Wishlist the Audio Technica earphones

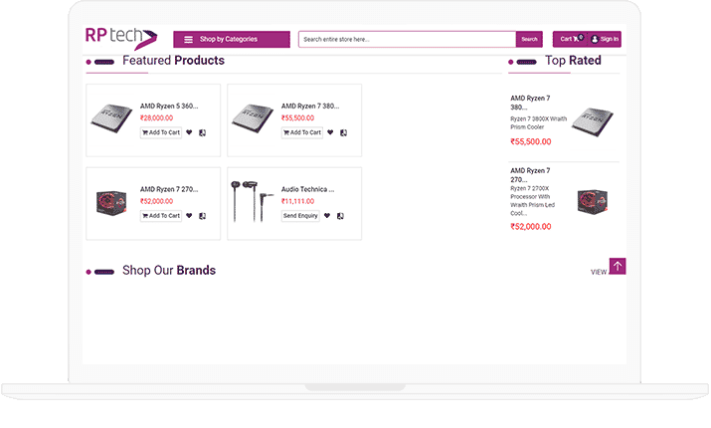coord(327,215)
